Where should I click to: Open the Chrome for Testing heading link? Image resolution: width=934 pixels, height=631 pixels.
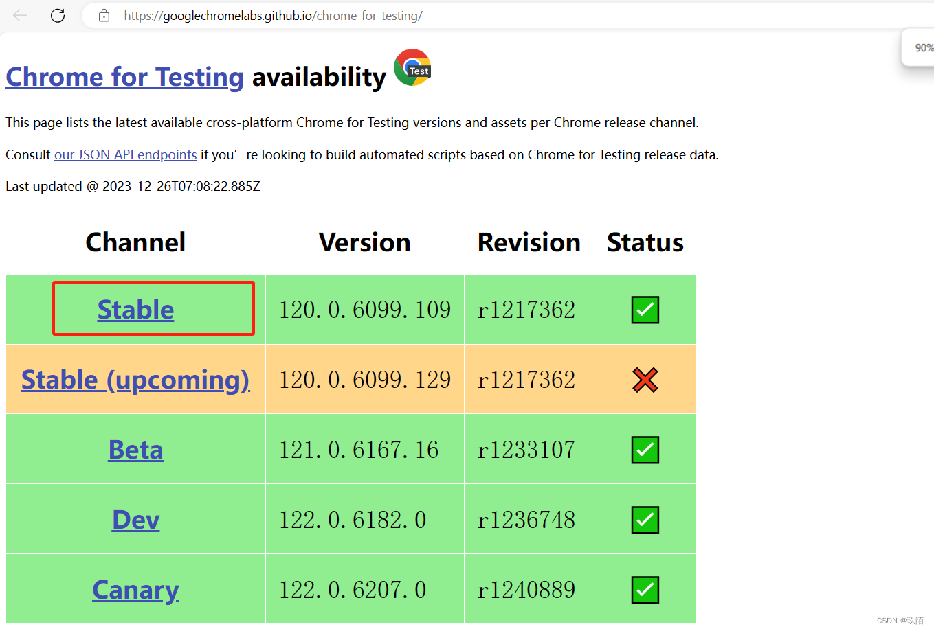click(x=125, y=77)
